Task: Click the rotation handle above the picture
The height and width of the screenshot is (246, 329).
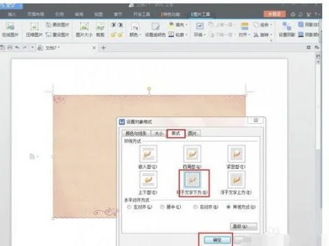Action: pyautogui.click(x=149, y=89)
